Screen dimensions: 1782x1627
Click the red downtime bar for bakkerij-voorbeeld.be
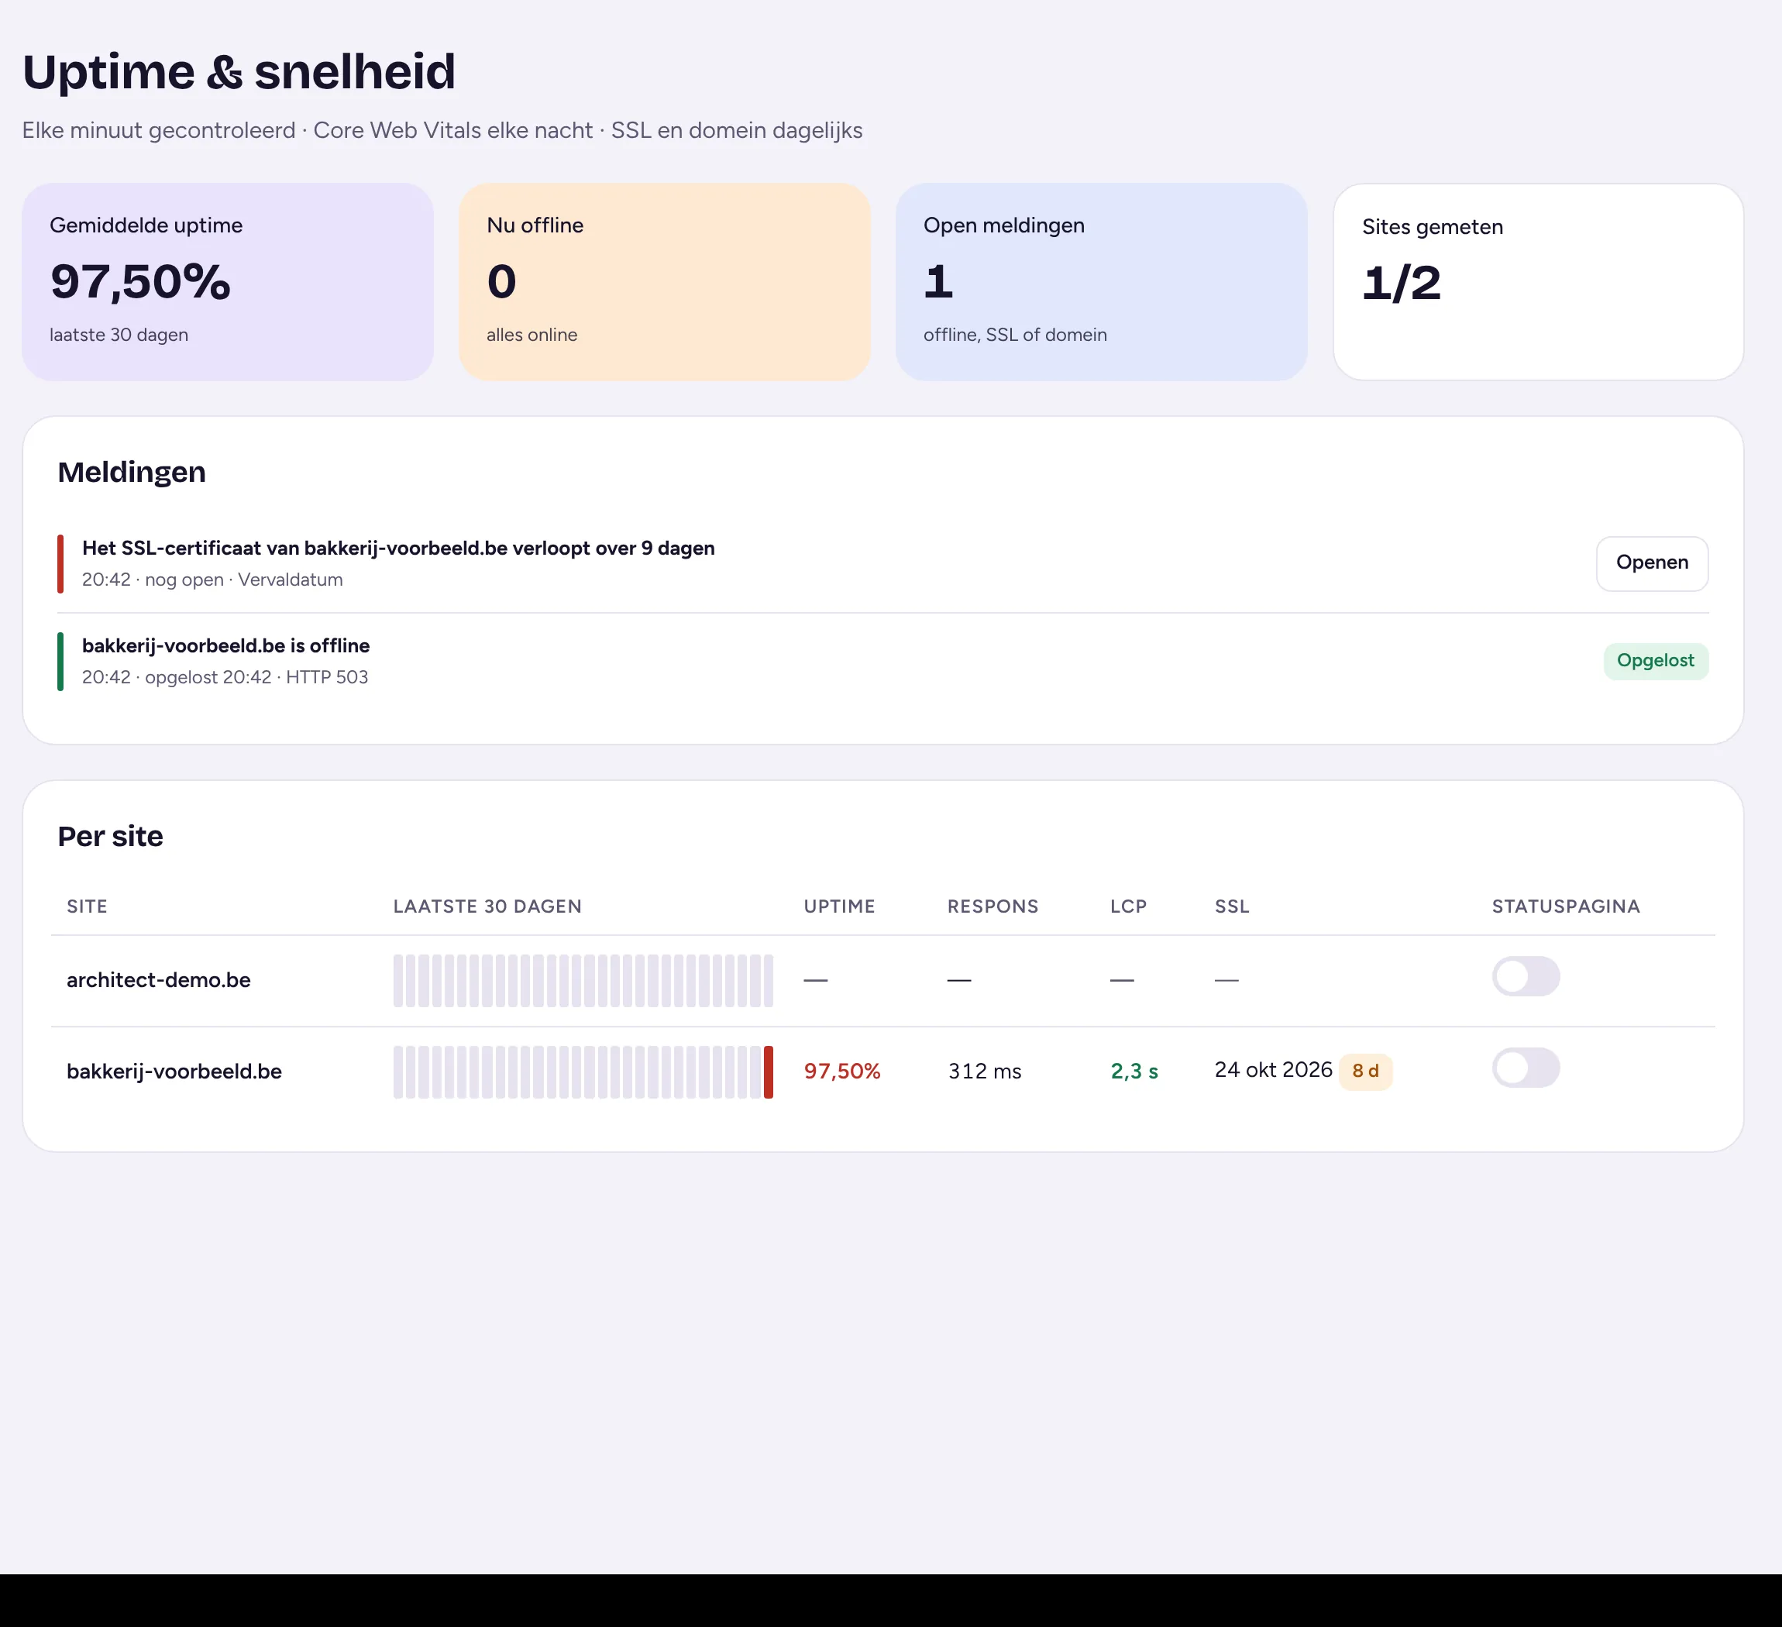pos(768,1072)
